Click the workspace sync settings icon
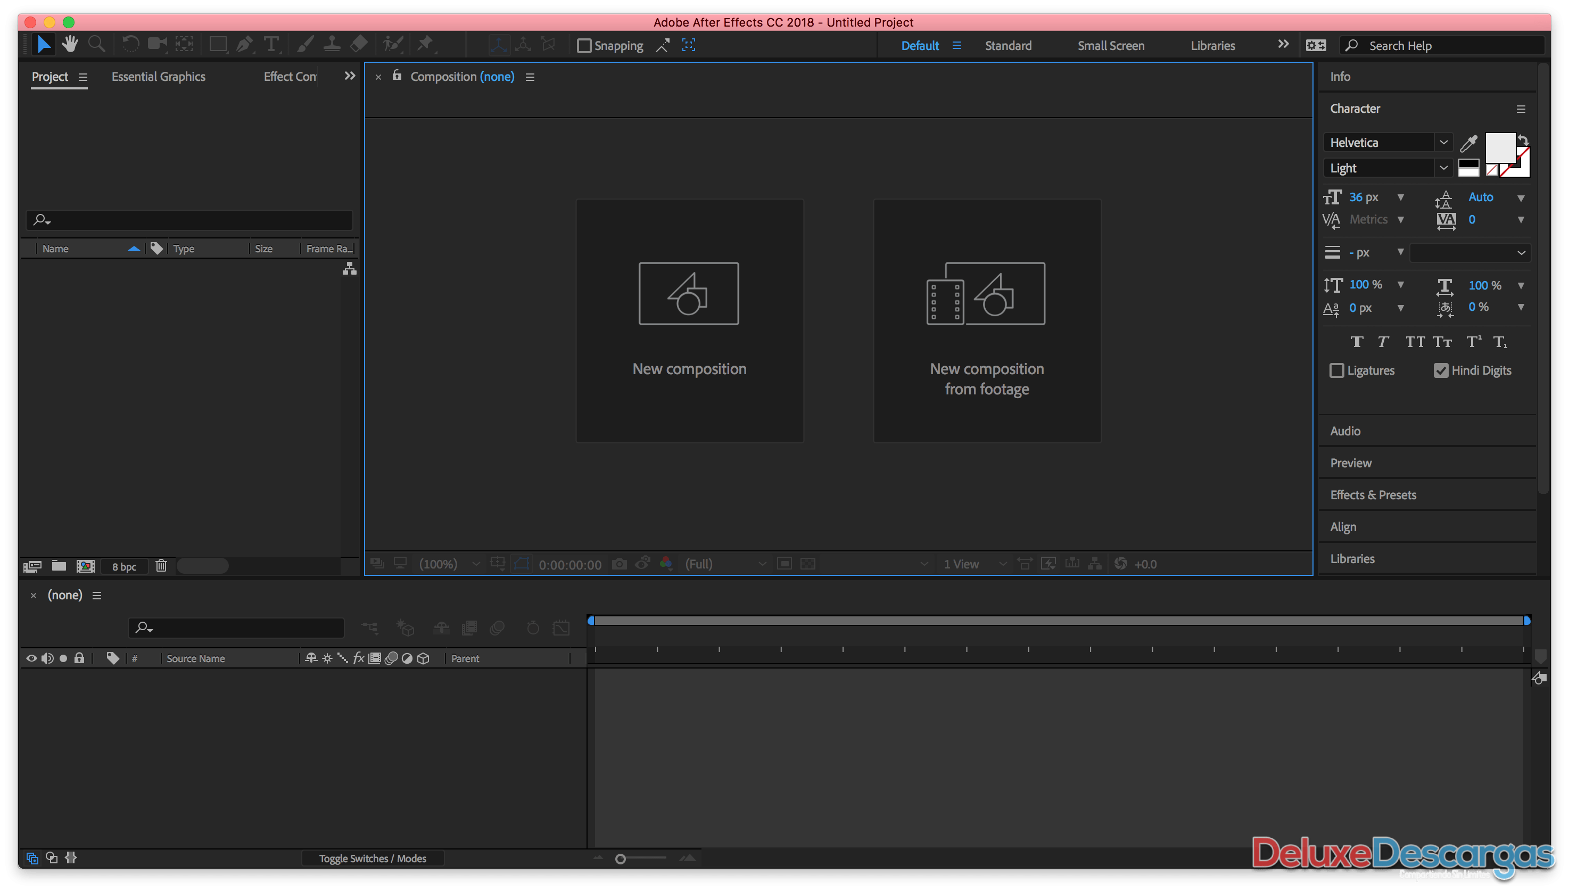Screen dimensions: 1569x891 [x=1316, y=45]
